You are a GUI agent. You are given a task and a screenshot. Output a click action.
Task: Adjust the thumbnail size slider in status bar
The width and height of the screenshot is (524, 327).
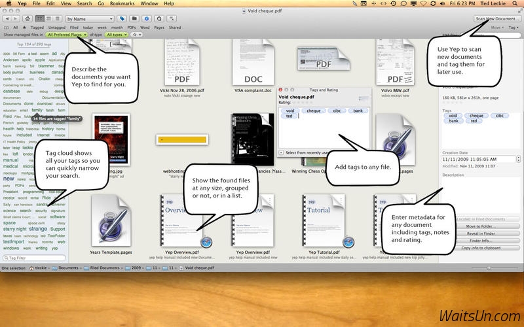(489, 268)
